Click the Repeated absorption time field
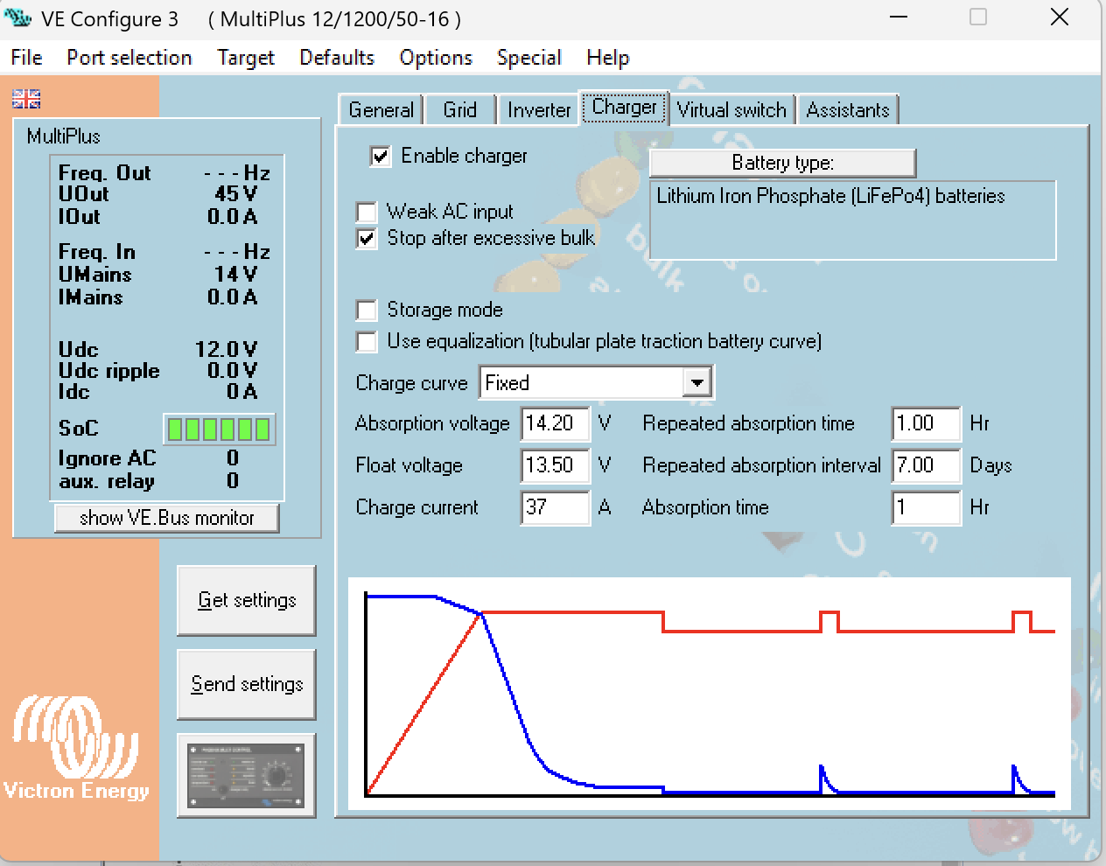This screenshot has width=1106, height=866. (926, 423)
